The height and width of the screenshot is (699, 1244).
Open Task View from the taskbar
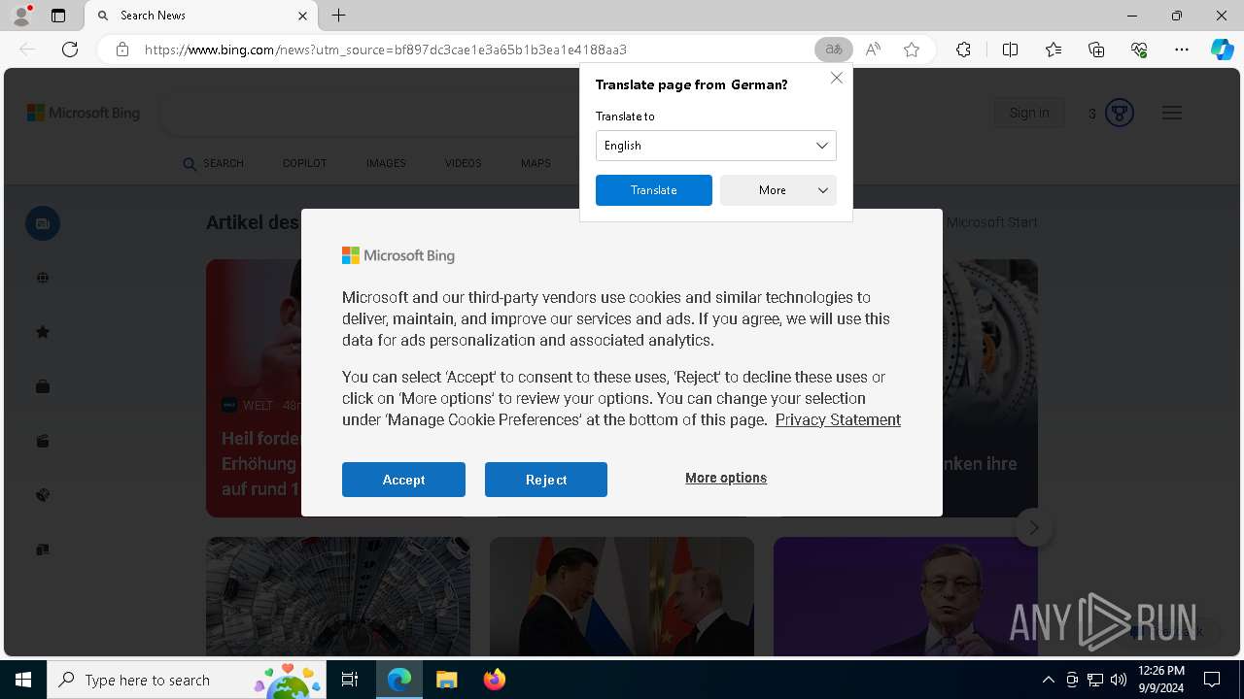tap(351, 680)
